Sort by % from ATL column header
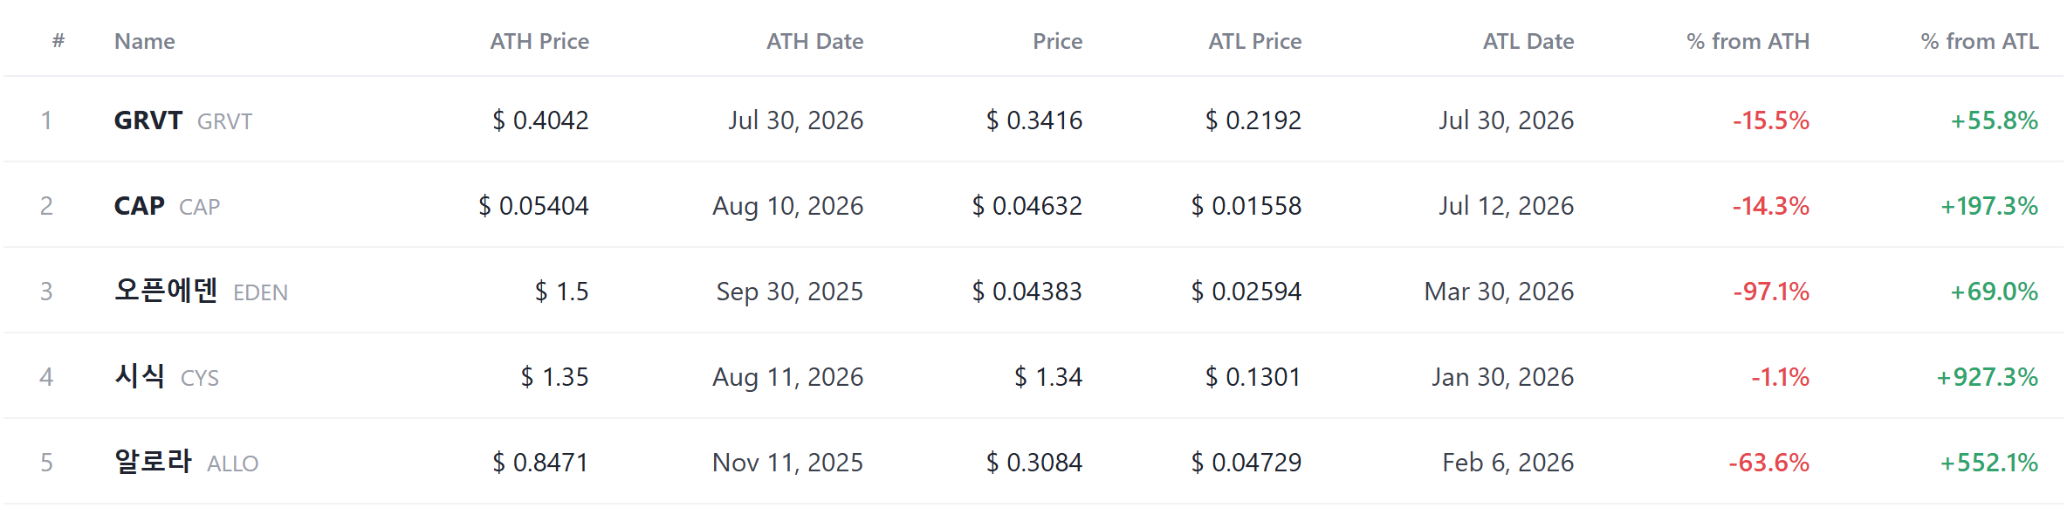The width and height of the screenshot is (2067, 508). [1980, 41]
